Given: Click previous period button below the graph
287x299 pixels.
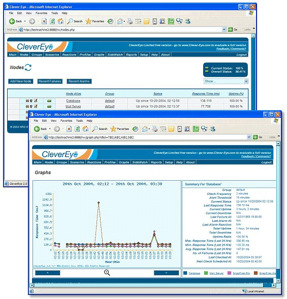Looking at the screenshot, I should [48, 273].
